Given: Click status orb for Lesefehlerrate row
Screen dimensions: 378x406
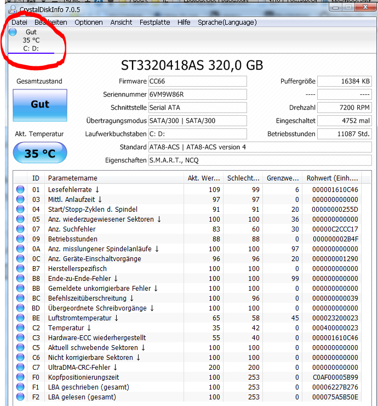Looking at the screenshot, I should [x=20, y=189].
